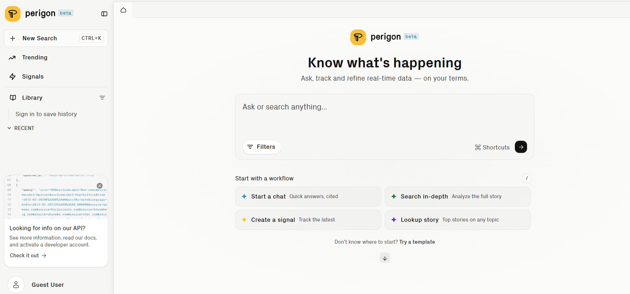
Task: Click the home icon tab
Action: click(123, 10)
